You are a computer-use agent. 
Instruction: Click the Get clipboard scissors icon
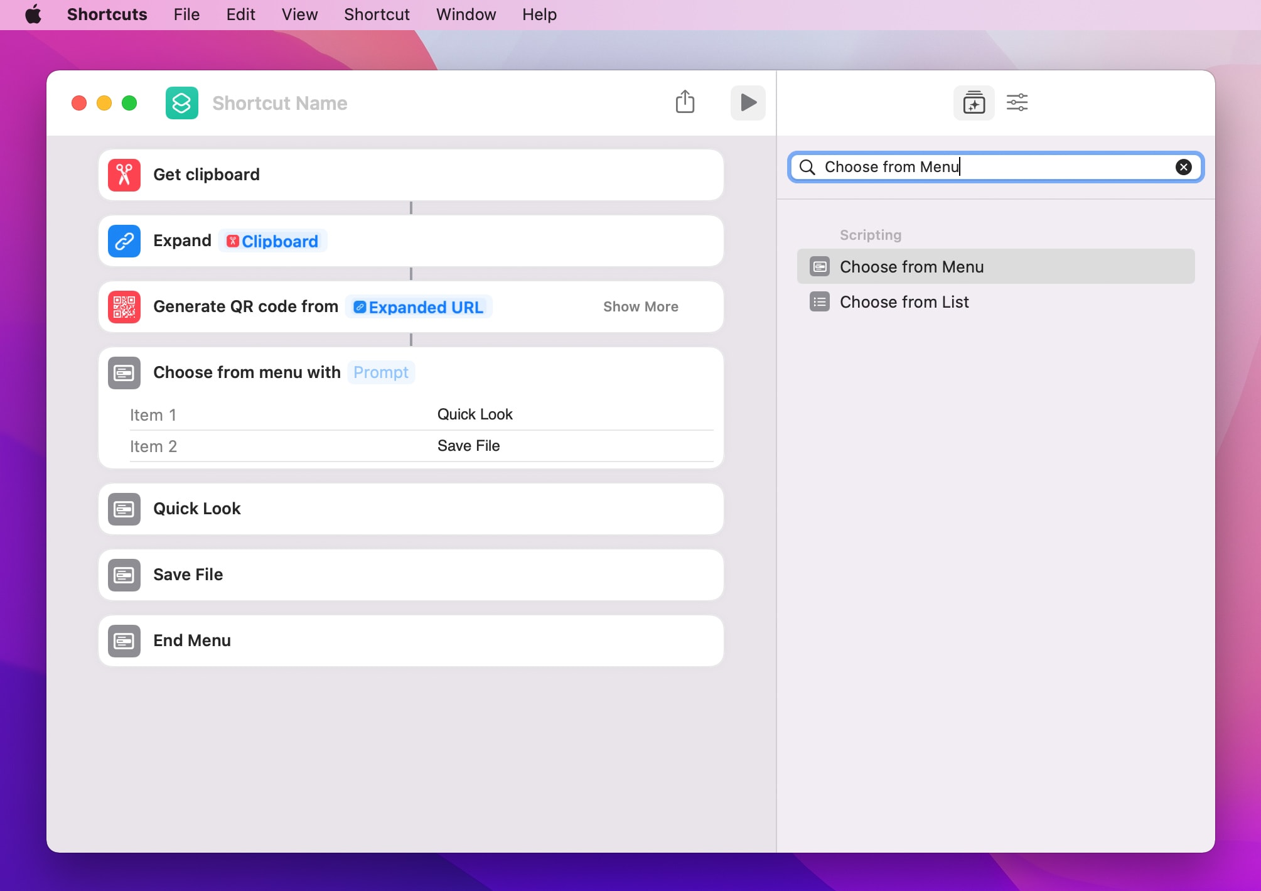pyautogui.click(x=124, y=175)
